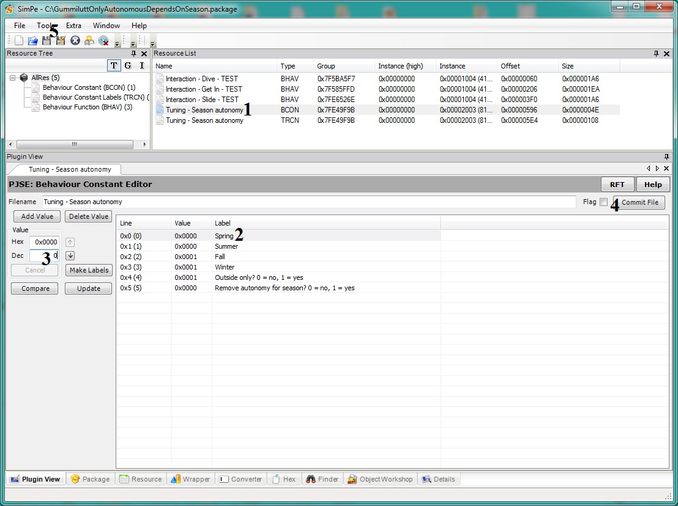Close the Resource Tree panel
This screenshot has width=678, height=506.
144,54
